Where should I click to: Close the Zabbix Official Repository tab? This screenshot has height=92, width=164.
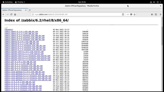[x=26, y=10]
